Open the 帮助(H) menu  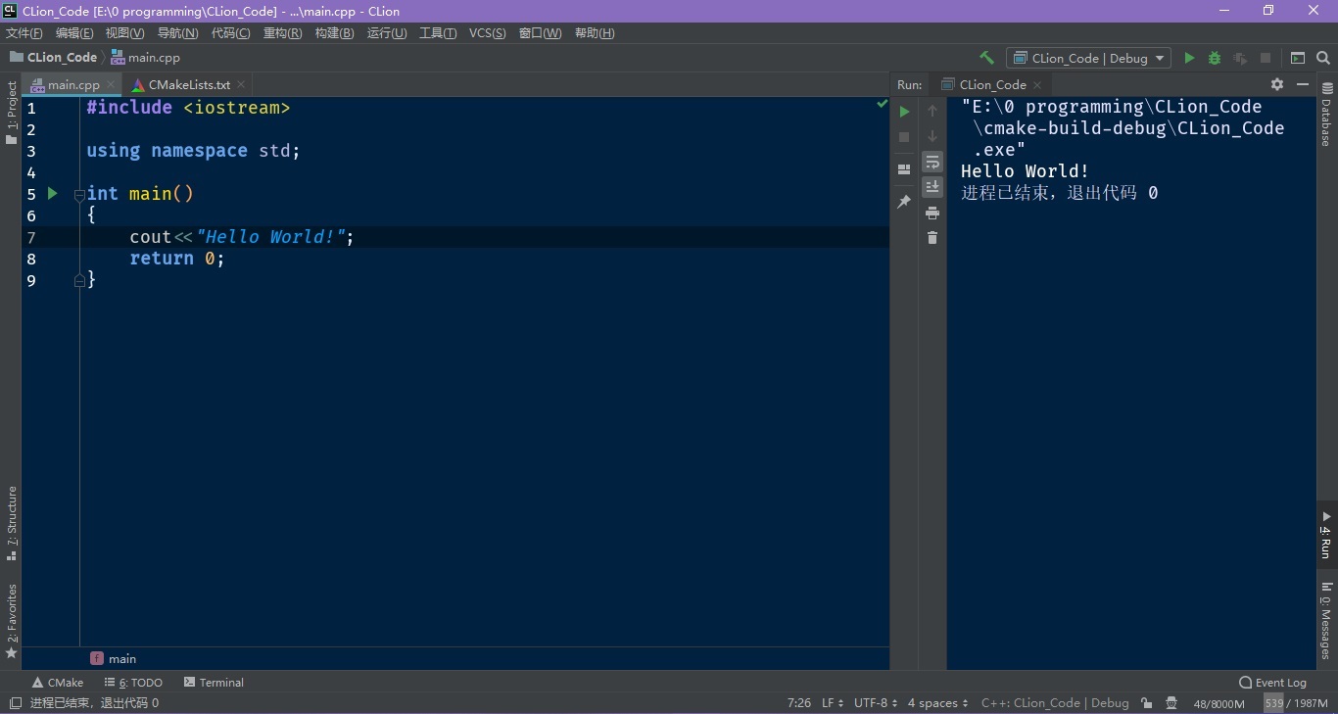pos(595,33)
